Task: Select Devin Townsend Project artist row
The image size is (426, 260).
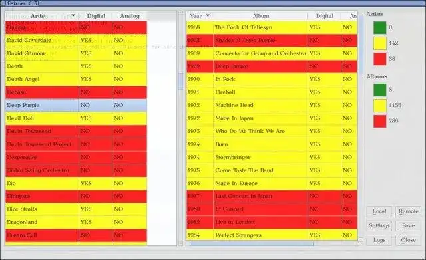Action: (x=76, y=144)
